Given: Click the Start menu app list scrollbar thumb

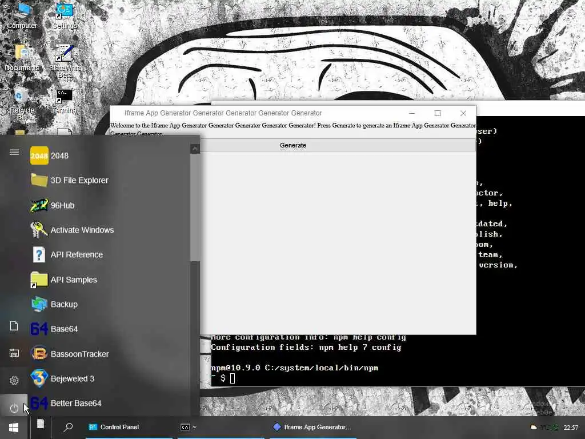Looking at the screenshot, I should (195, 207).
